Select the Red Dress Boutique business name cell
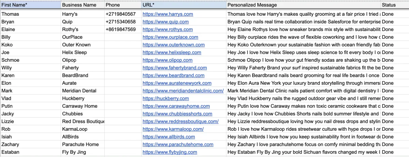Screen dimensions: 409x157 pyautogui.click(x=82, y=121)
